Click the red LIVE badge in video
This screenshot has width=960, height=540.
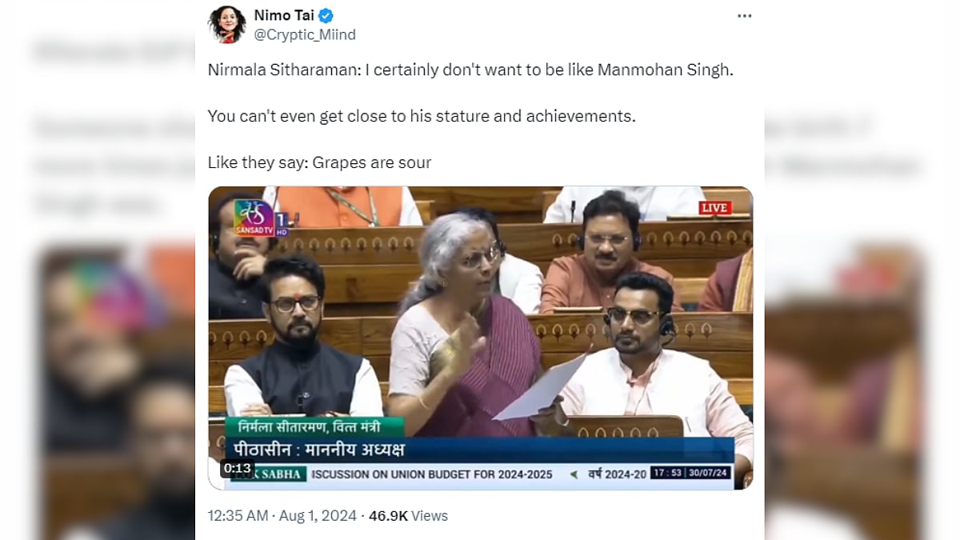(x=714, y=208)
